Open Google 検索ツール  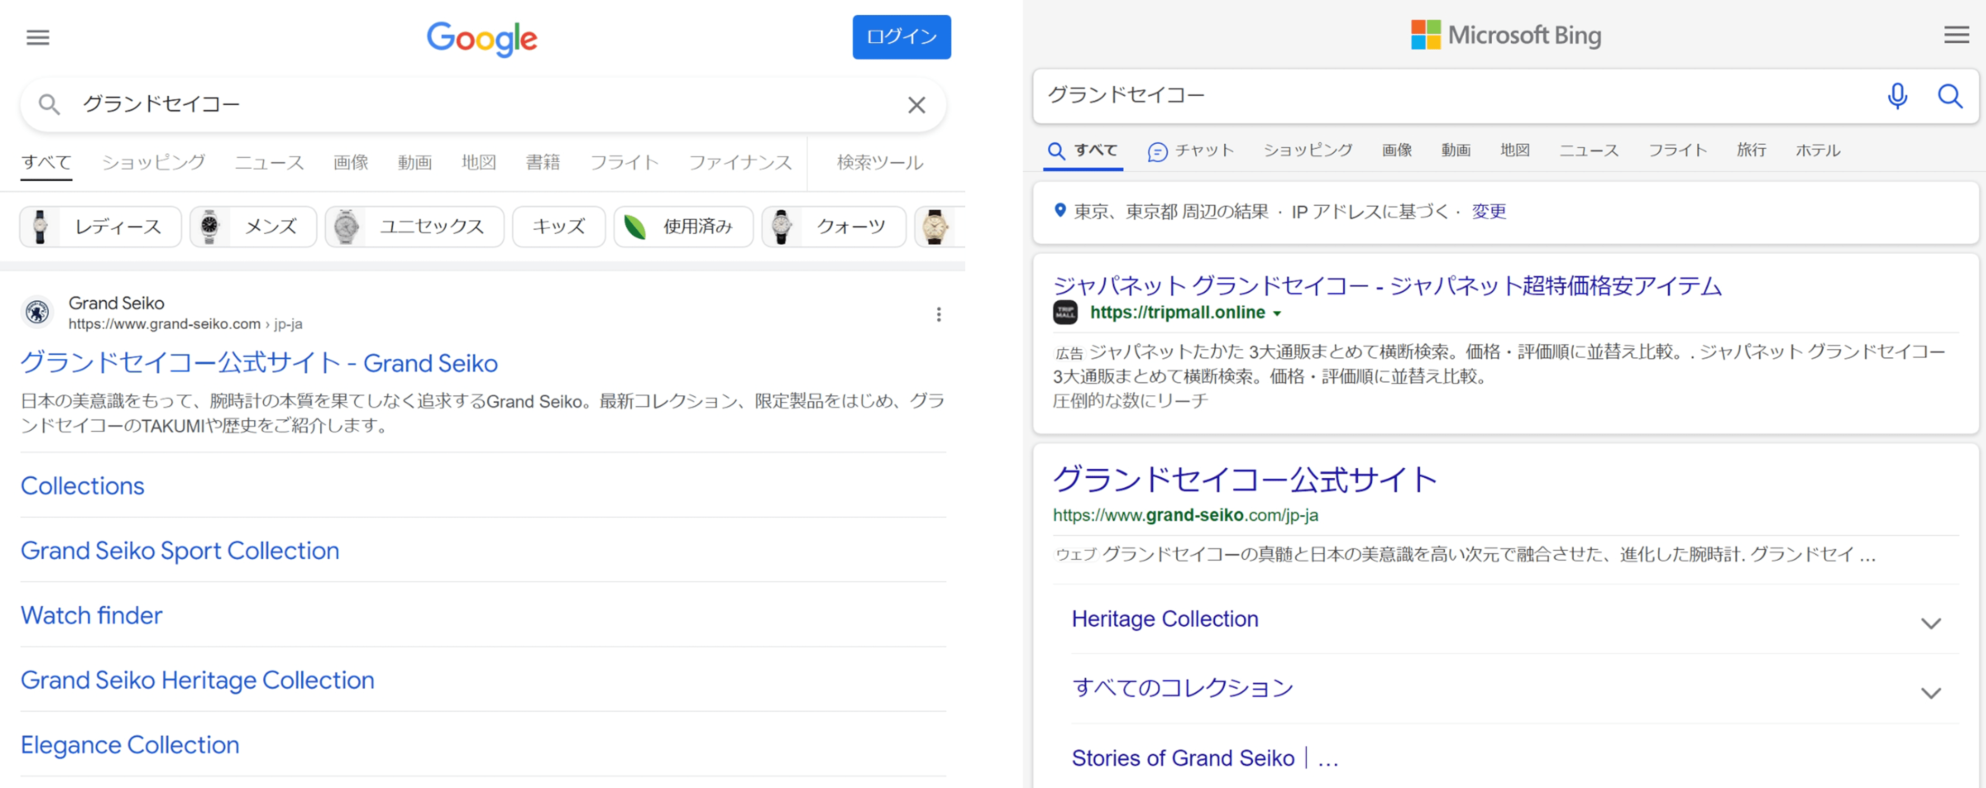pos(880,162)
